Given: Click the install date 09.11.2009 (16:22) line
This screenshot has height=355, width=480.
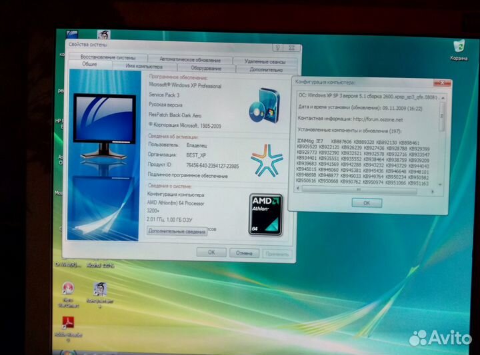Looking at the screenshot, I should pyautogui.click(x=360, y=108).
